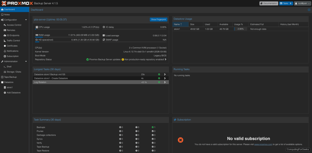Click yellow warning icon for non production repository
The image size is (312, 153).
[x=123, y=59]
